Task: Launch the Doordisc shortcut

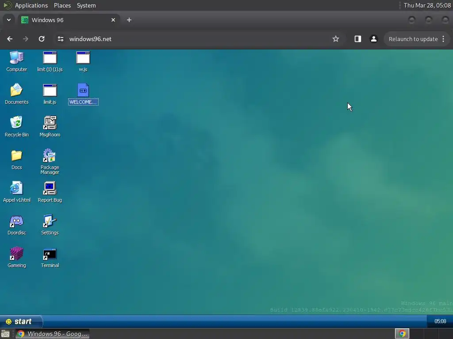Action: pyautogui.click(x=17, y=225)
